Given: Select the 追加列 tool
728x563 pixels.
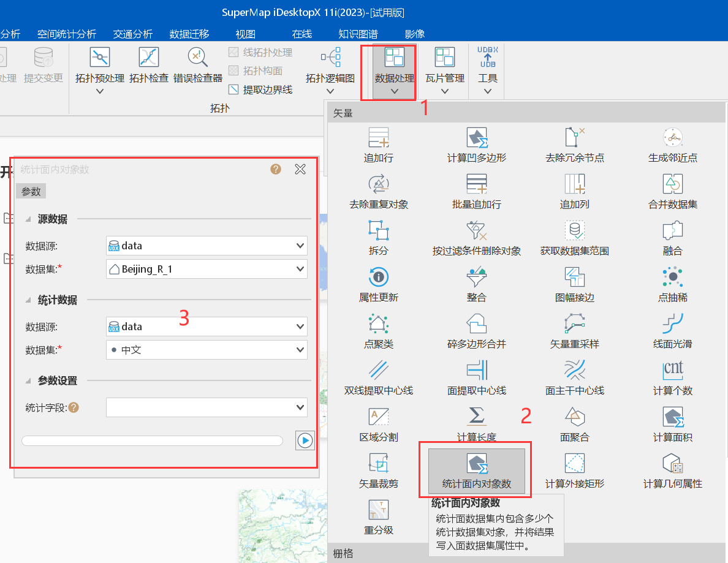Looking at the screenshot, I should pyautogui.click(x=575, y=192).
